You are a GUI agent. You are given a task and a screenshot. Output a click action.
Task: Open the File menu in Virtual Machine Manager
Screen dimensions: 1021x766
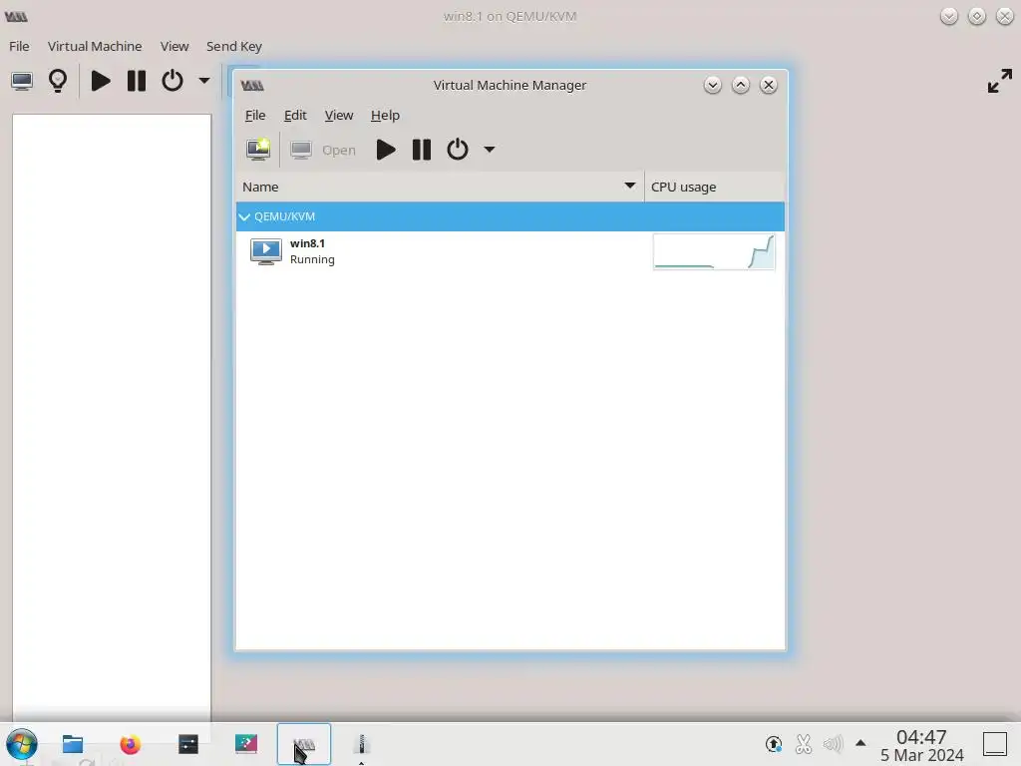pyautogui.click(x=255, y=116)
